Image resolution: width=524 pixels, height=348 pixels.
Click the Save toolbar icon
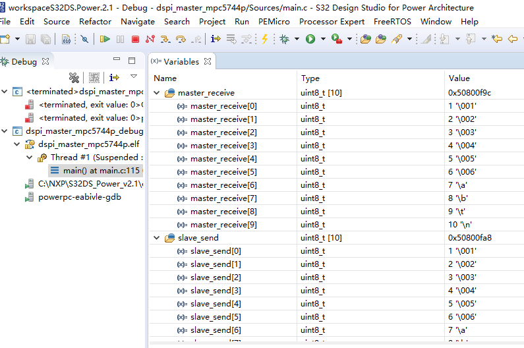coord(30,39)
